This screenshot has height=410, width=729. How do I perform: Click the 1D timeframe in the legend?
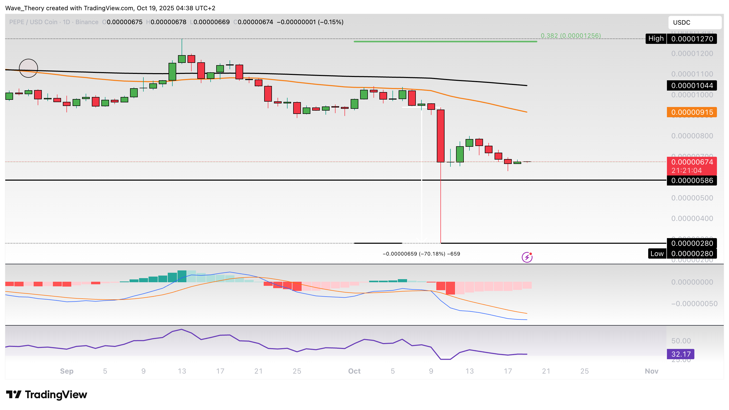pyautogui.click(x=66, y=22)
